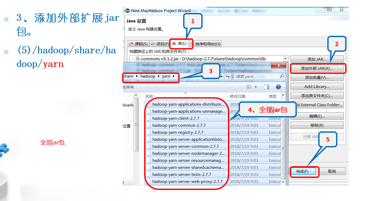Click the refresh path arrows icon
377x201 pixels.
point(228,76)
